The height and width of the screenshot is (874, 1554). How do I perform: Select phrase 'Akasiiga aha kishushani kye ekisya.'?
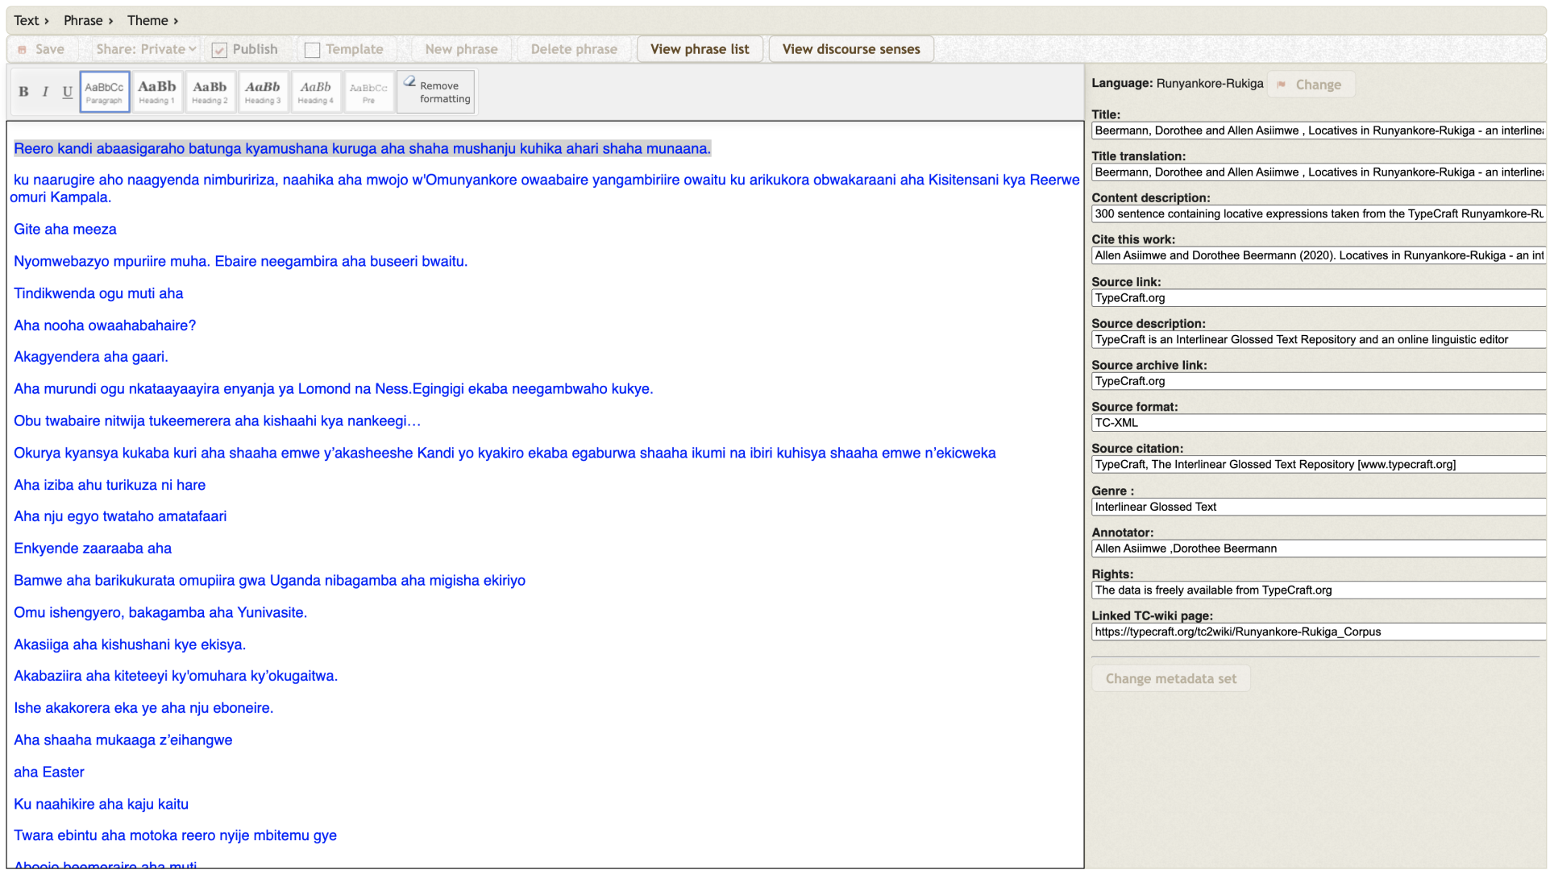click(130, 645)
